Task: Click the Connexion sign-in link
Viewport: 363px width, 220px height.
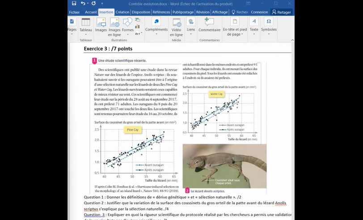Action: (x=260, y=12)
